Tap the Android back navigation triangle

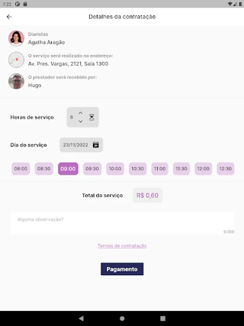81,318
